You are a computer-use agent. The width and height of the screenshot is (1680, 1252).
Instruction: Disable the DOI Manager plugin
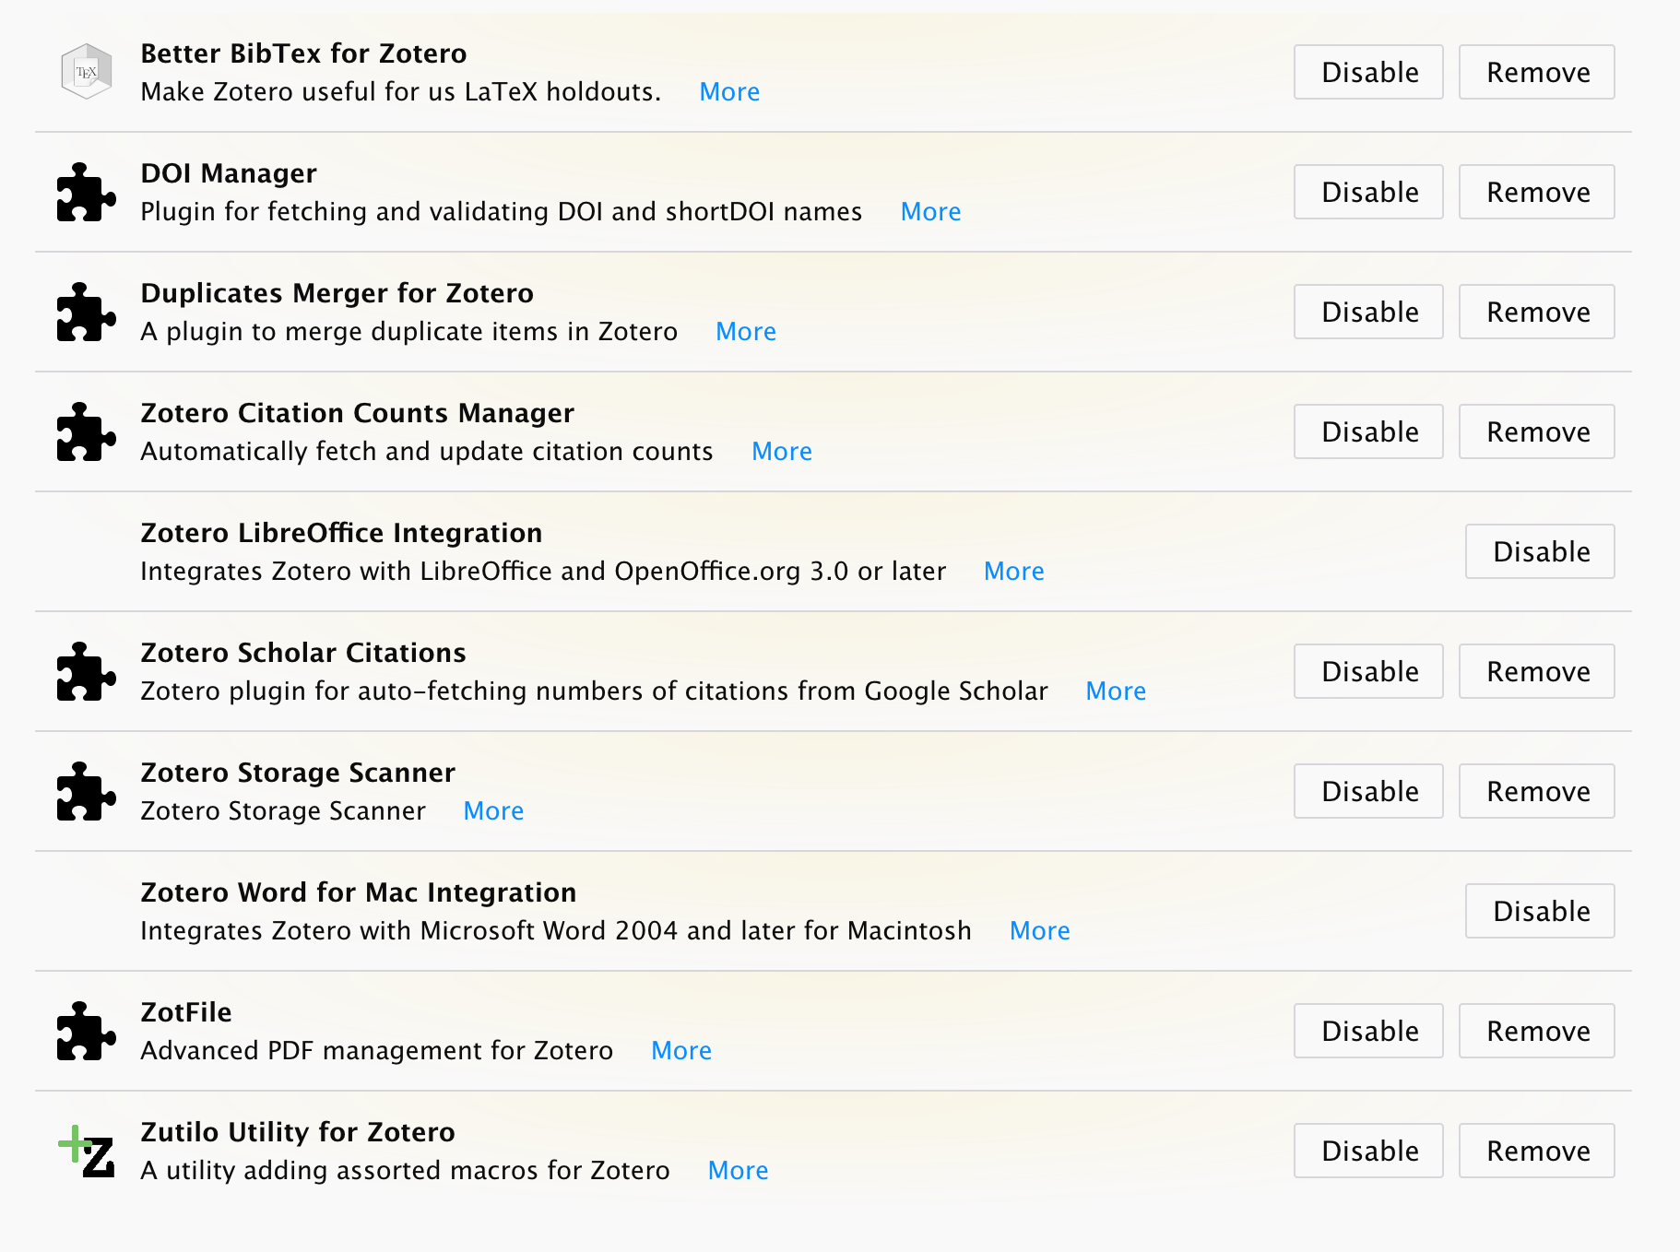coord(1368,192)
